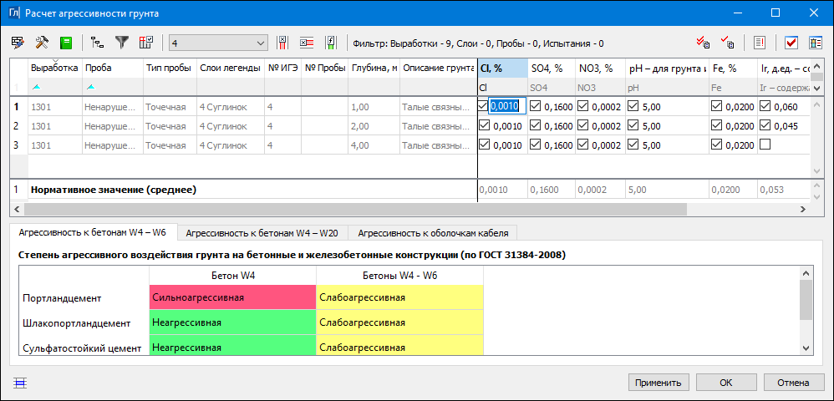Switch to Агрессивность к бетонам W4 – W6 tab

point(93,232)
